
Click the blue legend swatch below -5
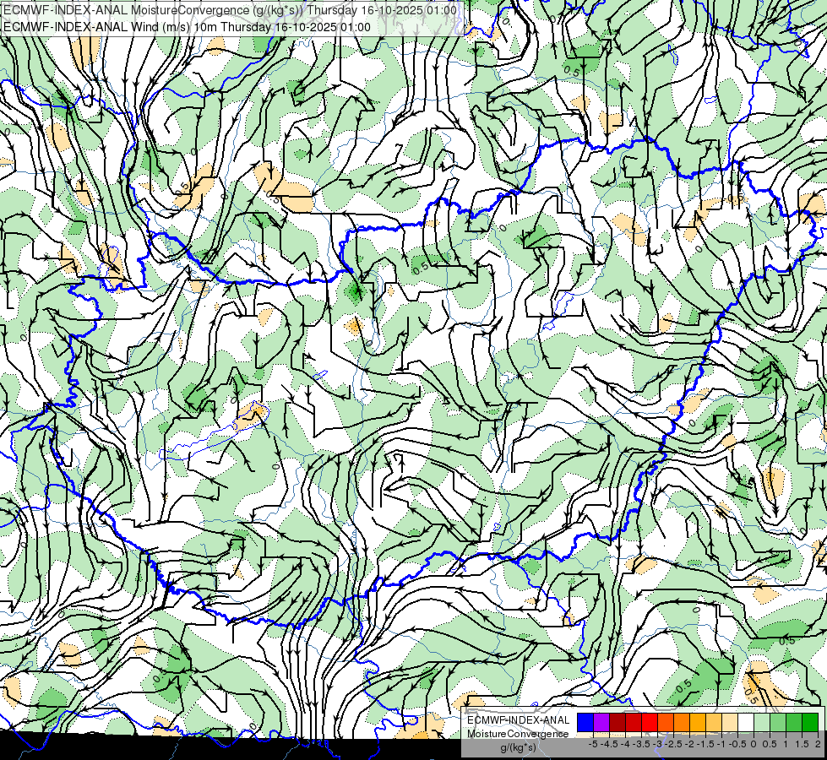[585, 722]
